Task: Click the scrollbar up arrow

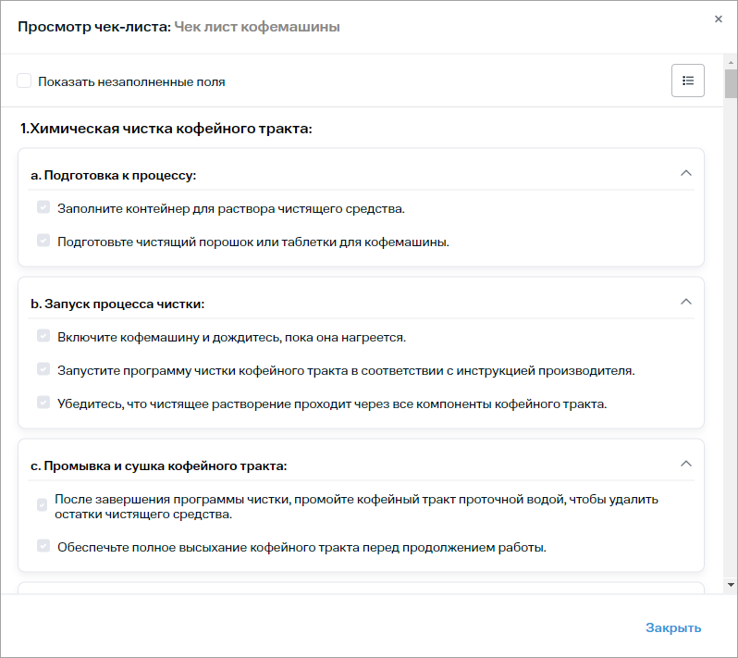Action: click(x=731, y=61)
